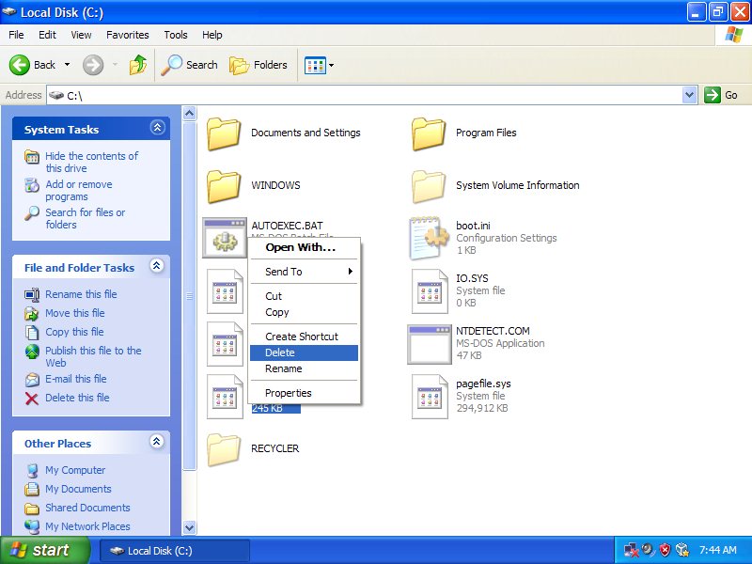Image resolution: width=752 pixels, height=564 pixels.
Task: Open the address bar dropdown
Action: pyautogui.click(x=690, y=95)
